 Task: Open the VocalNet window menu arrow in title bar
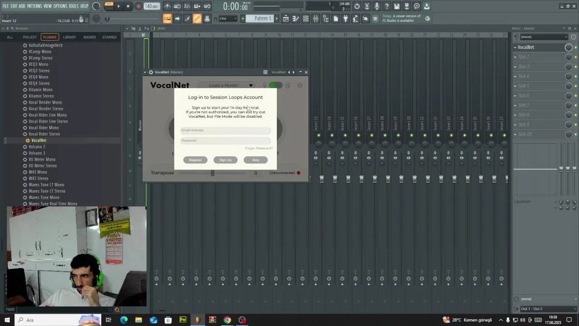(x=145, y=72)
